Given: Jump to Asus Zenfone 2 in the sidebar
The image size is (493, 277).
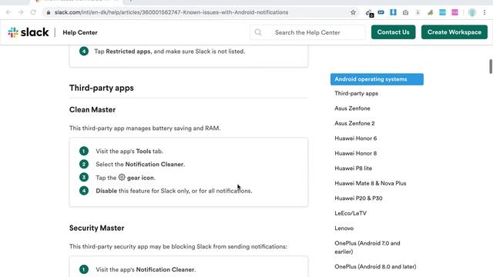Looking at the screenshot, I should 354,123.
